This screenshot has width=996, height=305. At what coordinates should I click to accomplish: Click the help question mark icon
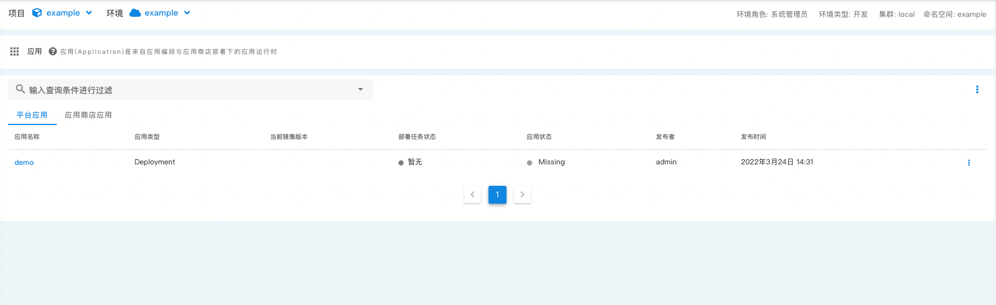click(53, 52)
